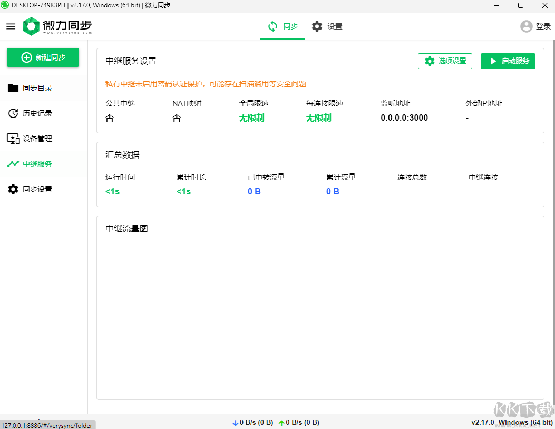Click the 0 B/s download speed readout
The height and width of the screenshot is (429, 555).
(257, 422)
